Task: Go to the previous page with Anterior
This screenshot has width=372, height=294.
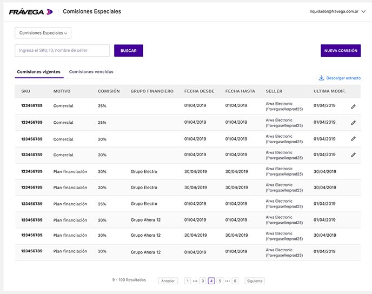Action: click(x=168, y=280)
